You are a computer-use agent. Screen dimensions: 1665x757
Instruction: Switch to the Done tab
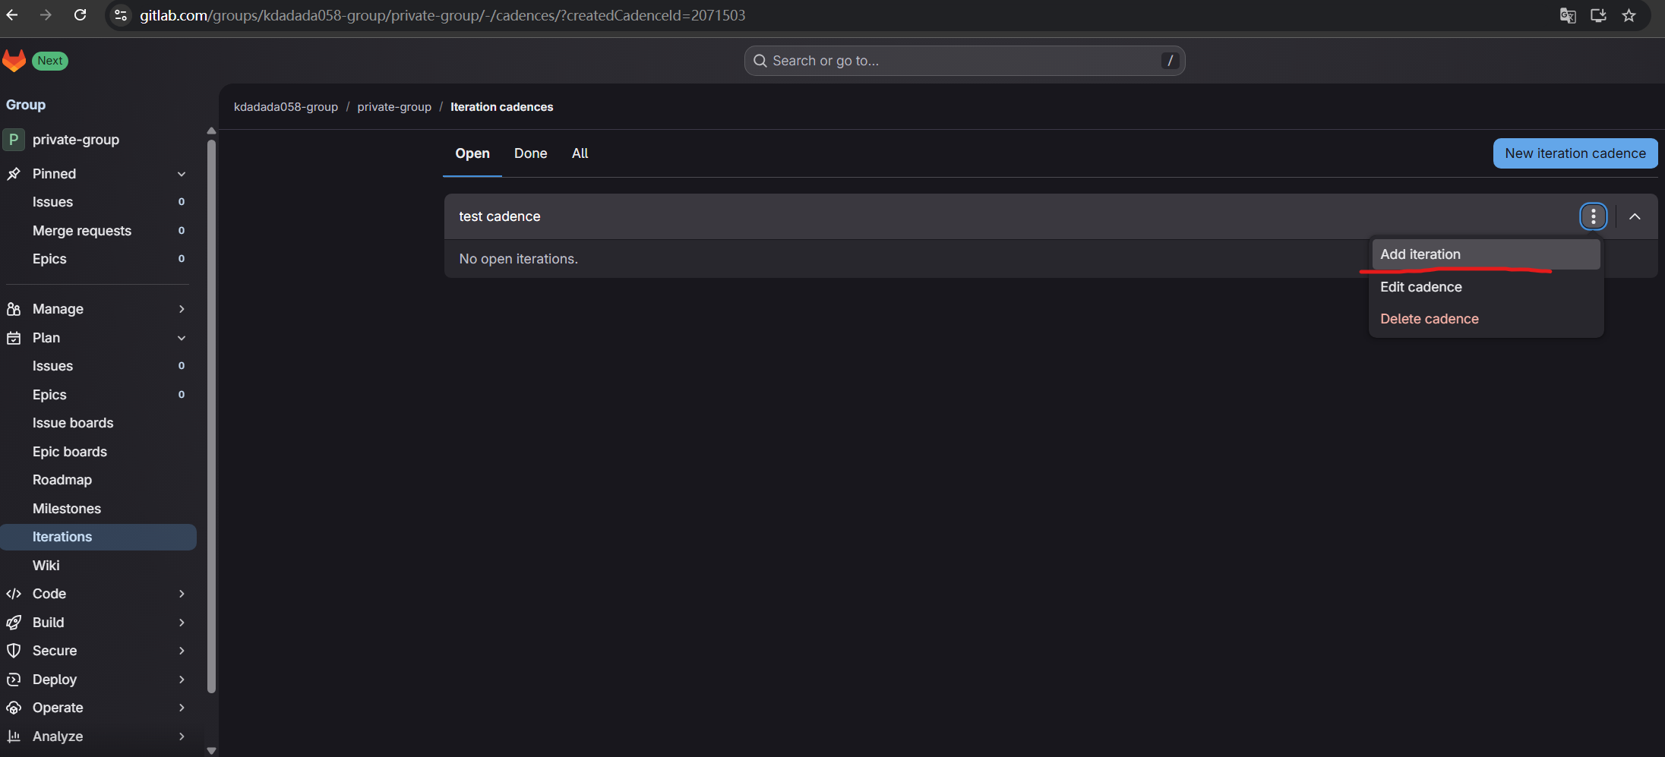530,153
